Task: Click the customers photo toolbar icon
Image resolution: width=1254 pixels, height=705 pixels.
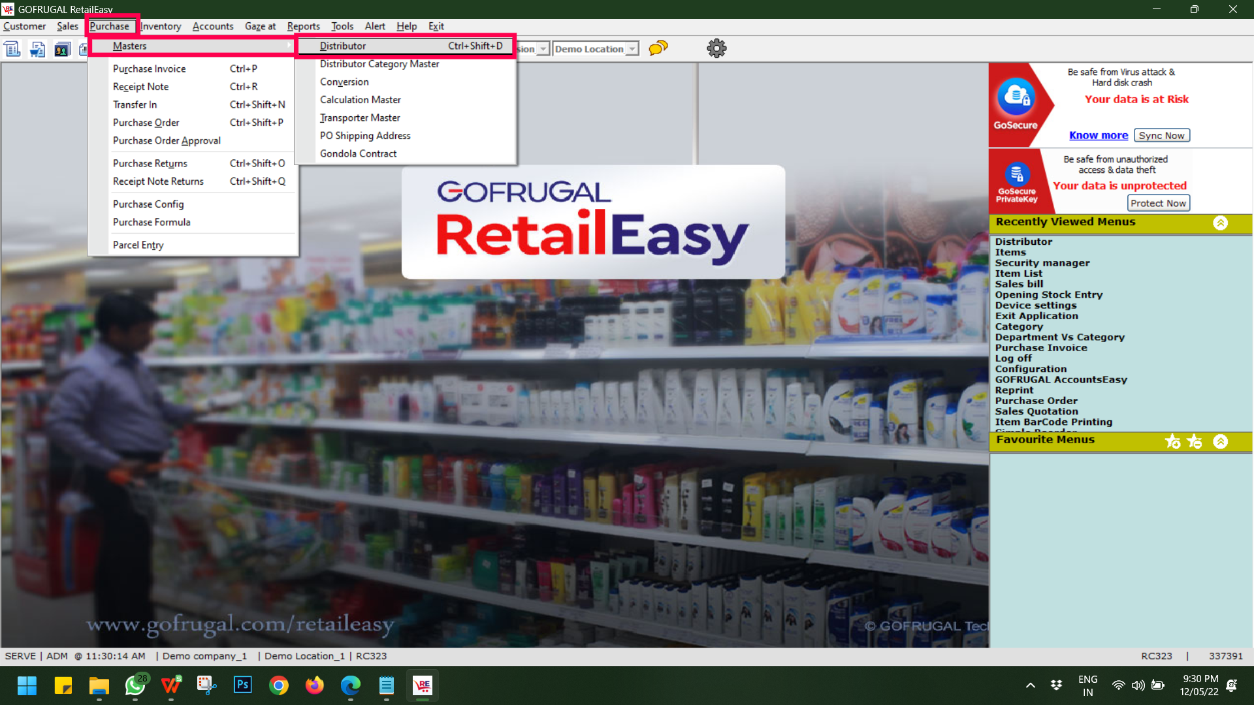Action: pos(62,49)
